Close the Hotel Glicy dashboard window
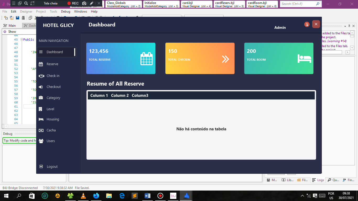 (316, 24)
